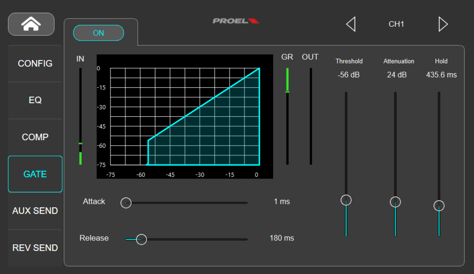
Task: Go to previous channel with left arrow
Action: [x=351, y=24]
